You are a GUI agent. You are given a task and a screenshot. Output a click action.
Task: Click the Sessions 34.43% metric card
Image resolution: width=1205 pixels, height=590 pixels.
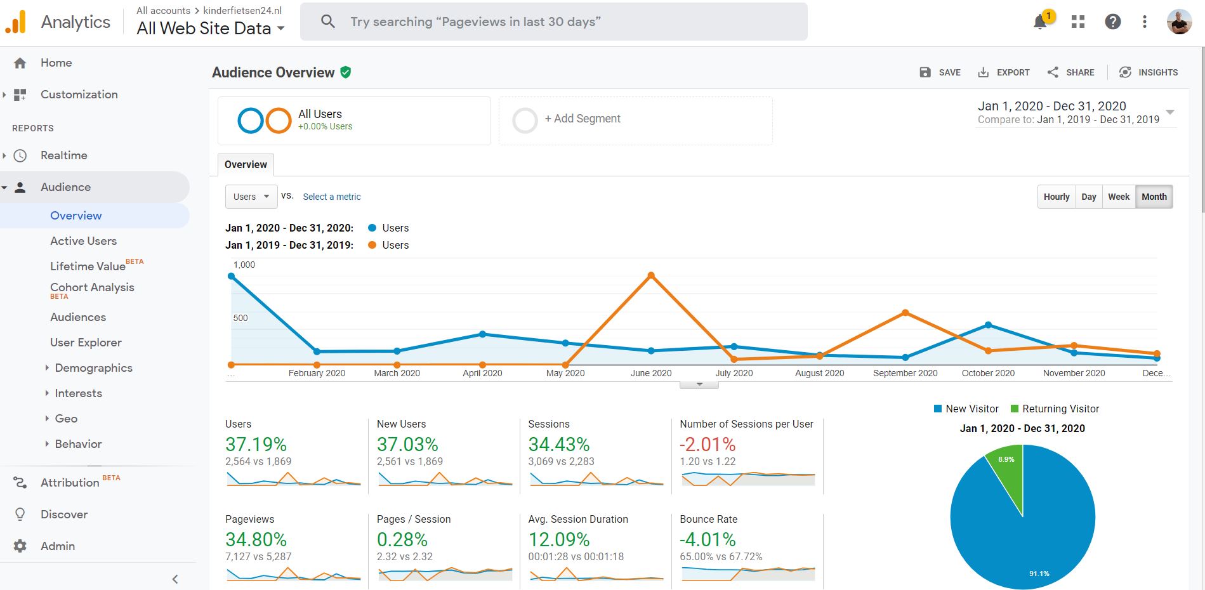click(x=595, y=456)
